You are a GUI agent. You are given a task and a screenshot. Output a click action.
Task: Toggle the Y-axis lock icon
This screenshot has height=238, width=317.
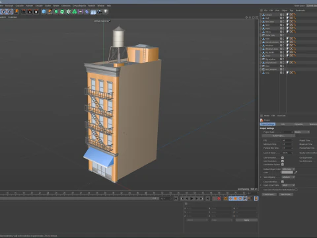click(x=4, y=11)
